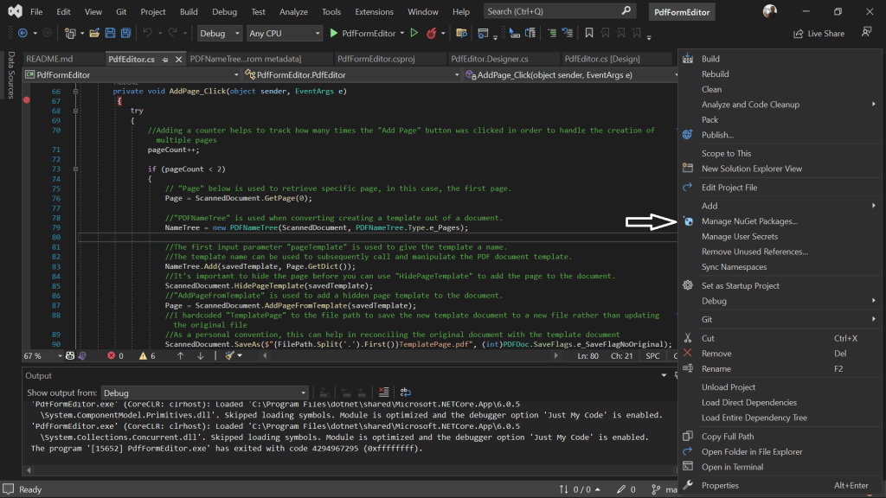
Task: Redo an action from the toolbar
Action: coord(173,34)
